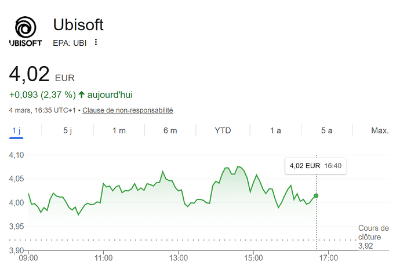Select the Max. range tab

[x=380, y=130]
